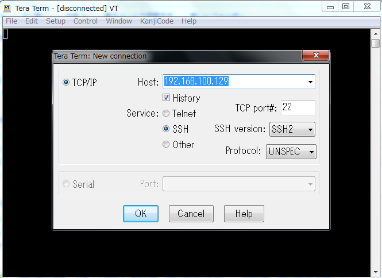Open Help from the dialog buttons
Viewport: 382px width, 278px height.
click(244, 214)
